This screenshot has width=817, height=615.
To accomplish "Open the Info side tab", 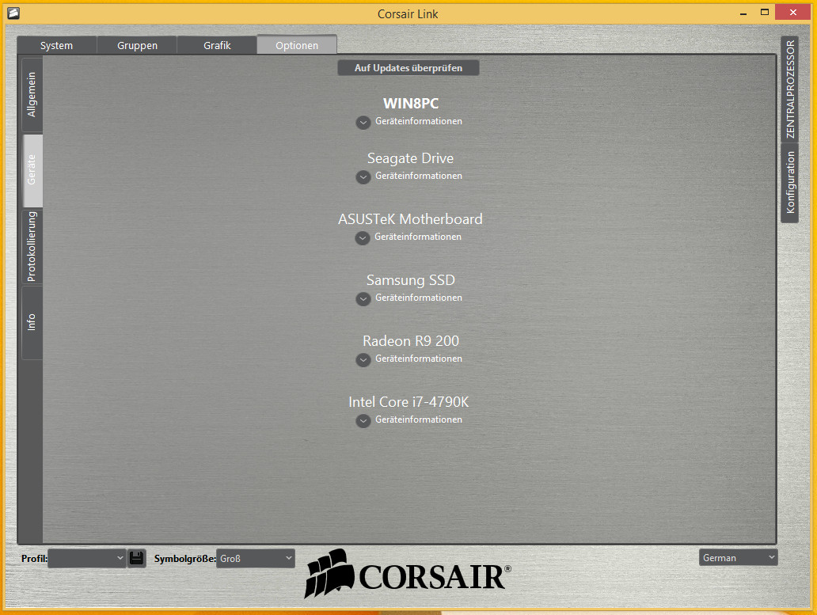I will point(32,322).
